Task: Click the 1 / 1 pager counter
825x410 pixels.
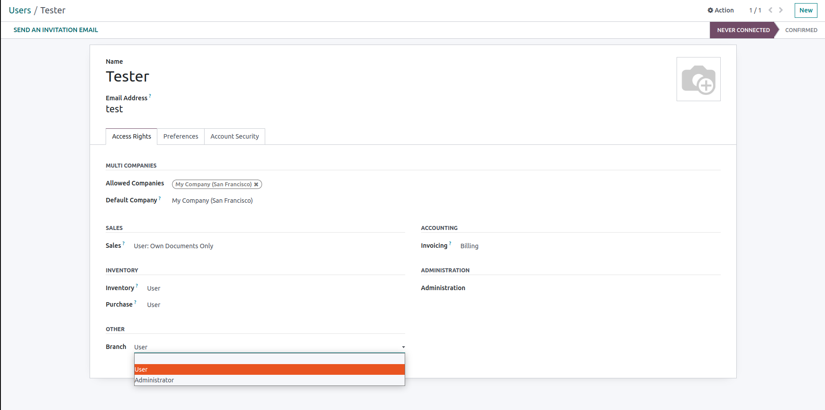Action: pos(755,10)
